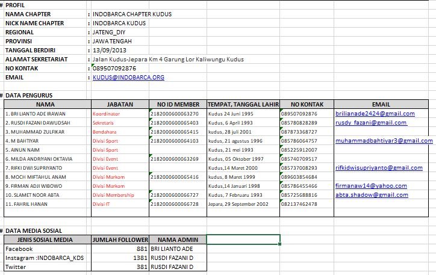Select the Instagram :INDOBARCA_KDS cell
The height and width of the screenshot is (275, 436).
pos(48,258)
